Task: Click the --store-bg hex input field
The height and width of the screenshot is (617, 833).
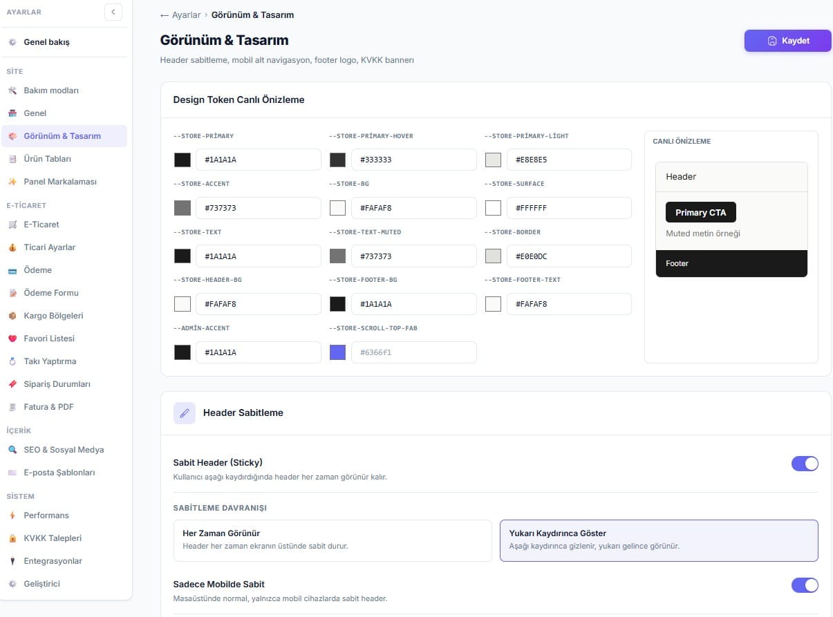Action: (414, 208)
